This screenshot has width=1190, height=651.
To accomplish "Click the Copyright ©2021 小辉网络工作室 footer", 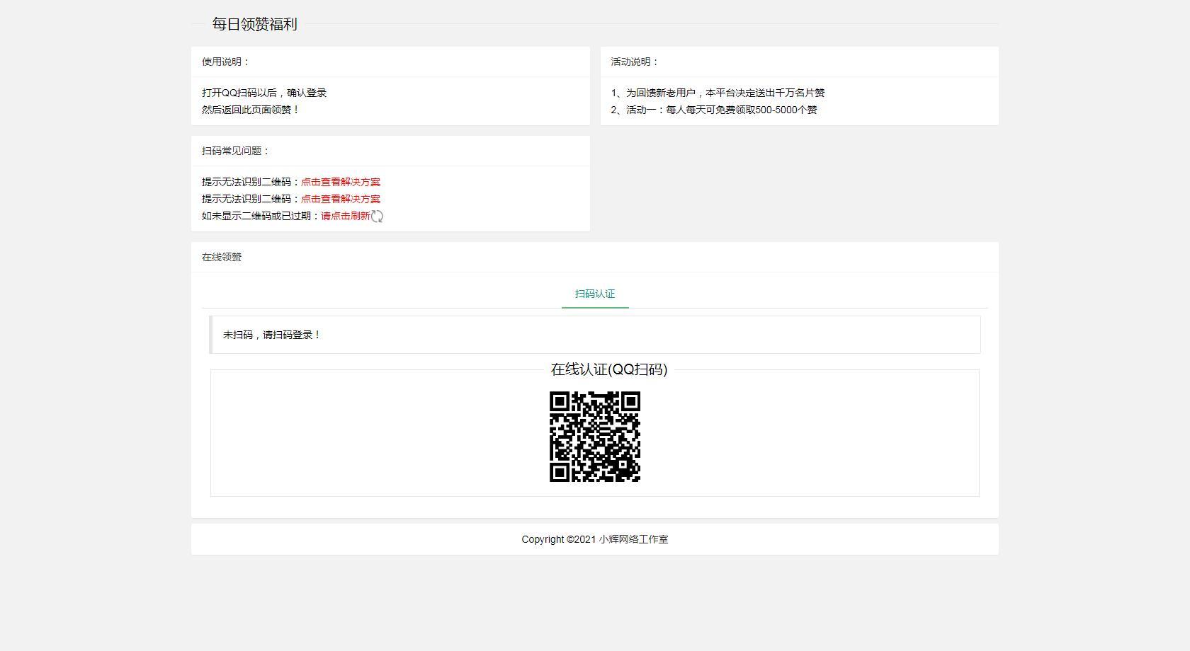I will tap(595, 539).
